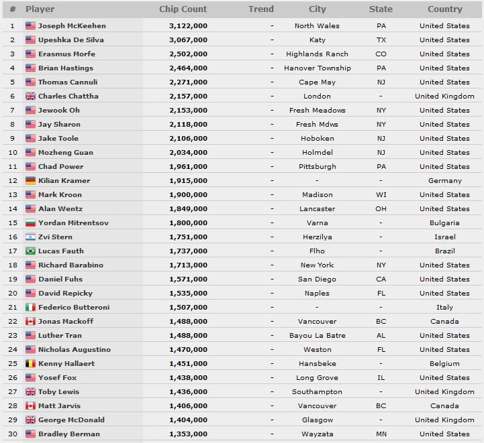Click the Country column header
Screen dimensions: 484x443
coord(444,9)
